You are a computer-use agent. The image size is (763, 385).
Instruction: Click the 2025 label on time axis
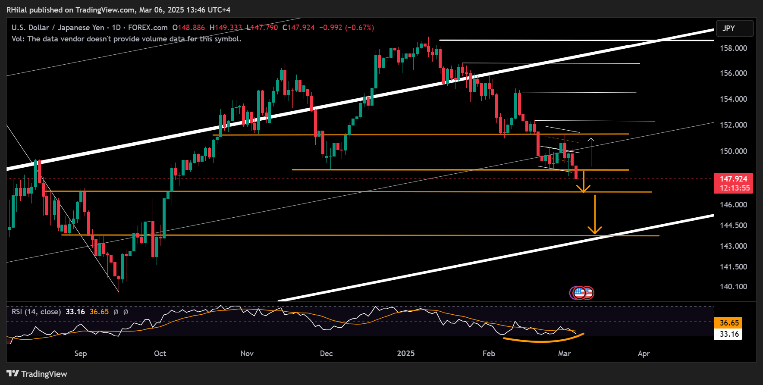[x=406, y=354]
